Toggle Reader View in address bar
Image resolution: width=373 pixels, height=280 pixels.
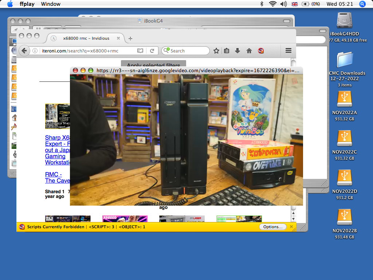(140, 51)
